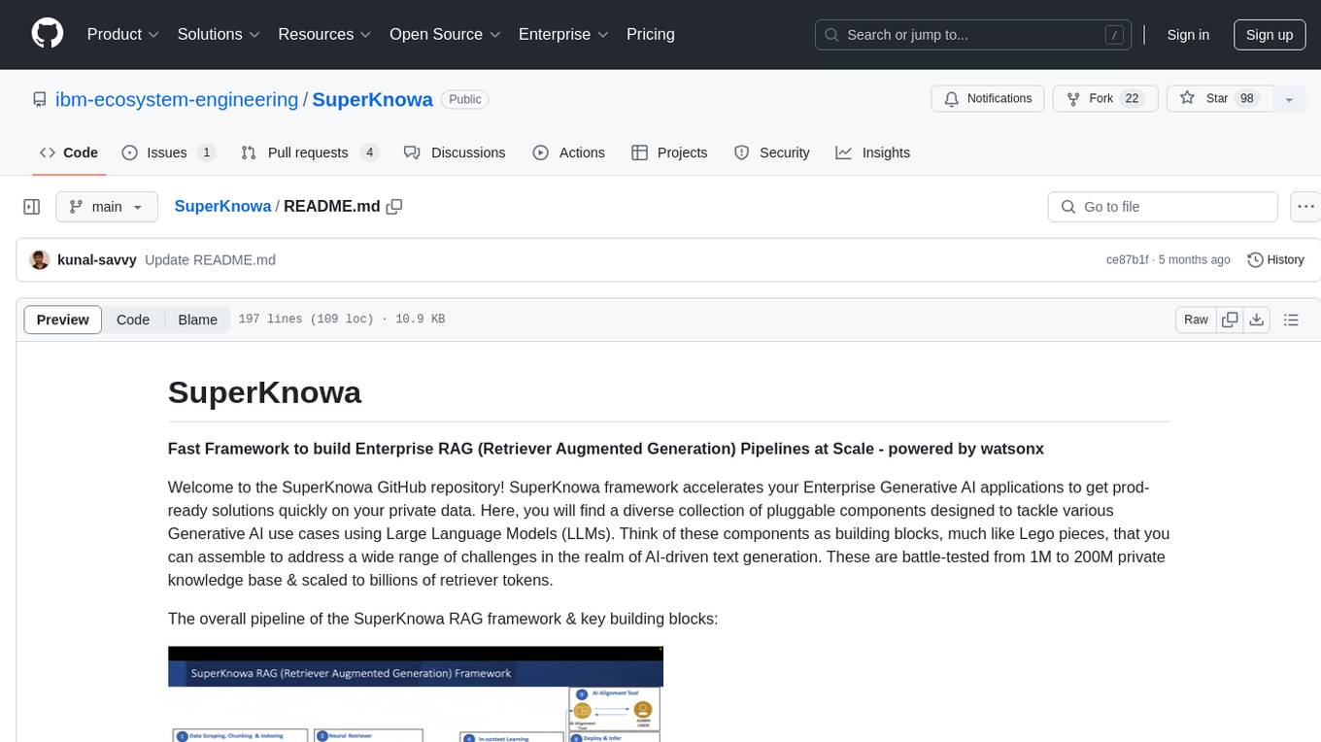The width and height of the screenshot is (1321, 742).
Task: Click the Fork count 22
Action: pos(1132,99)
